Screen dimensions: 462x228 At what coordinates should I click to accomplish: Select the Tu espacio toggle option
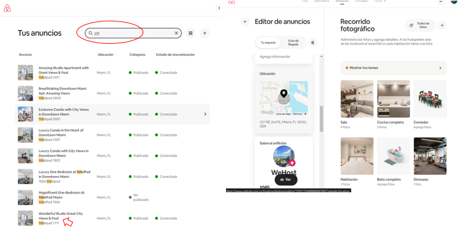coord(268,43)
